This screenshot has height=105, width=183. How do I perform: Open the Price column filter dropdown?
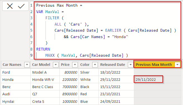click(x=75, y=65)
